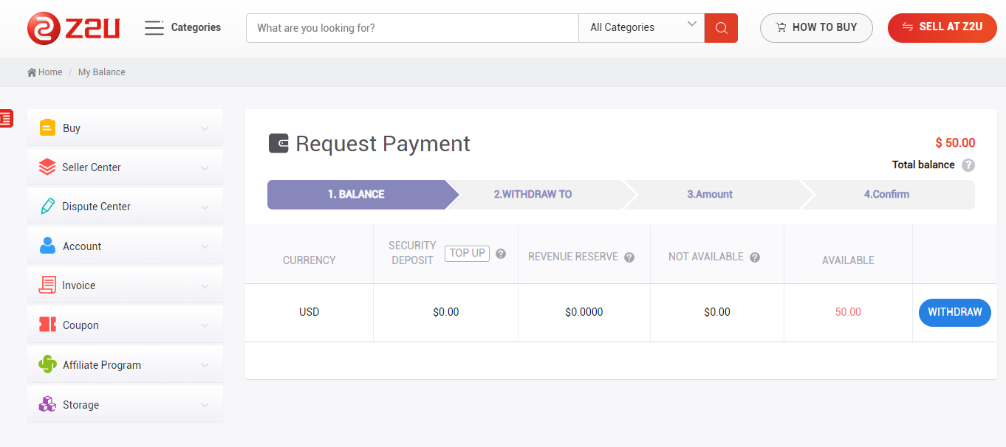Click the TOP UP button
Viewport: 1006px width, 447px height.
pos(467,253)
